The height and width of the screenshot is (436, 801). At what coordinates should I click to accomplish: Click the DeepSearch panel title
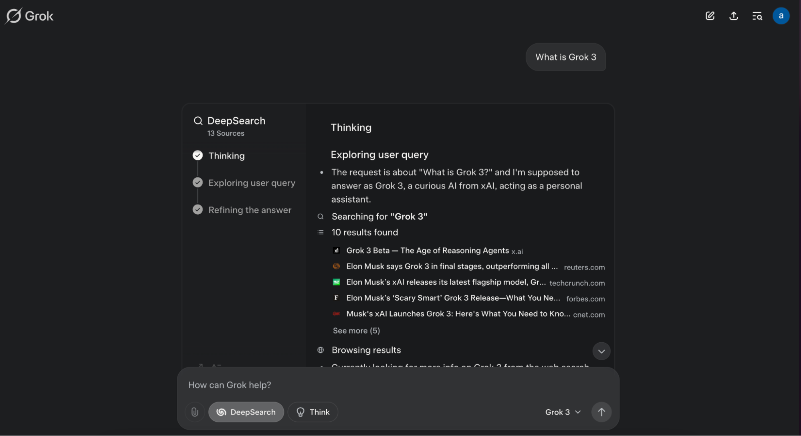[x=236, y=121]
